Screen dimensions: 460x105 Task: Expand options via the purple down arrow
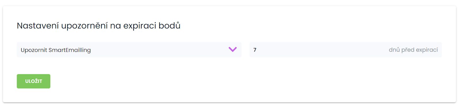[x=233, y=49]
